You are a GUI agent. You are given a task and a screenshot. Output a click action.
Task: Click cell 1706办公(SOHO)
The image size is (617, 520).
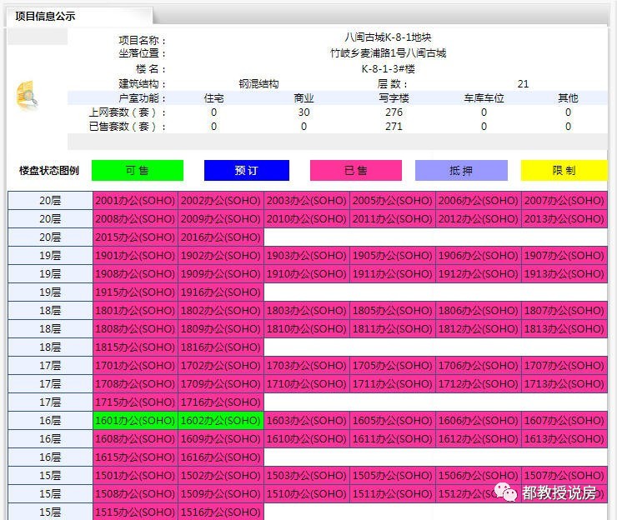point(479,366)
